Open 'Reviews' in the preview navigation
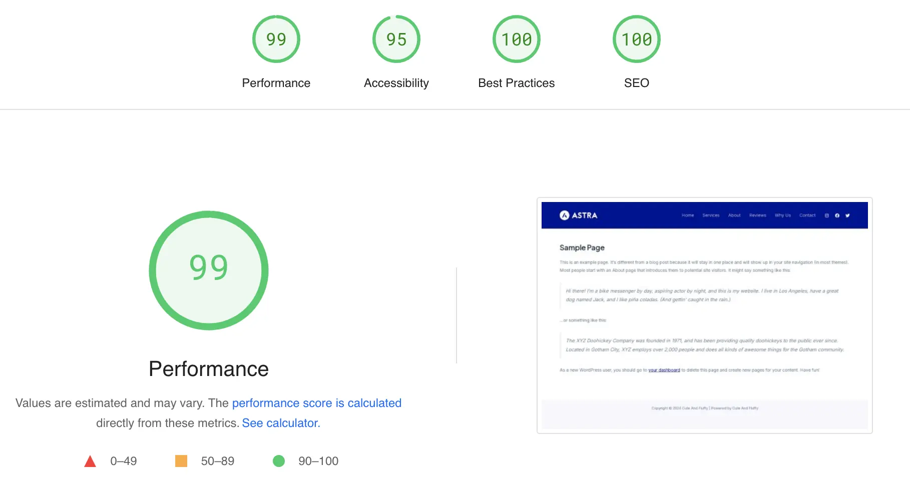The height and width of the screenshot is (482, 910). pos(757,215)
